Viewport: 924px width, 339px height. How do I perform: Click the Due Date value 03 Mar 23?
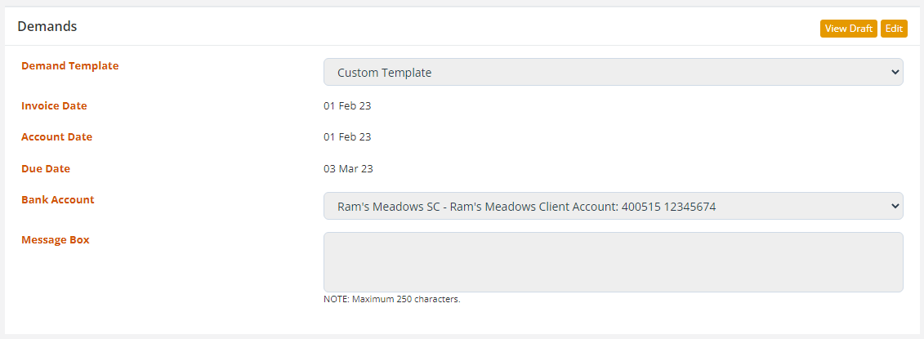tap(348, 169)
